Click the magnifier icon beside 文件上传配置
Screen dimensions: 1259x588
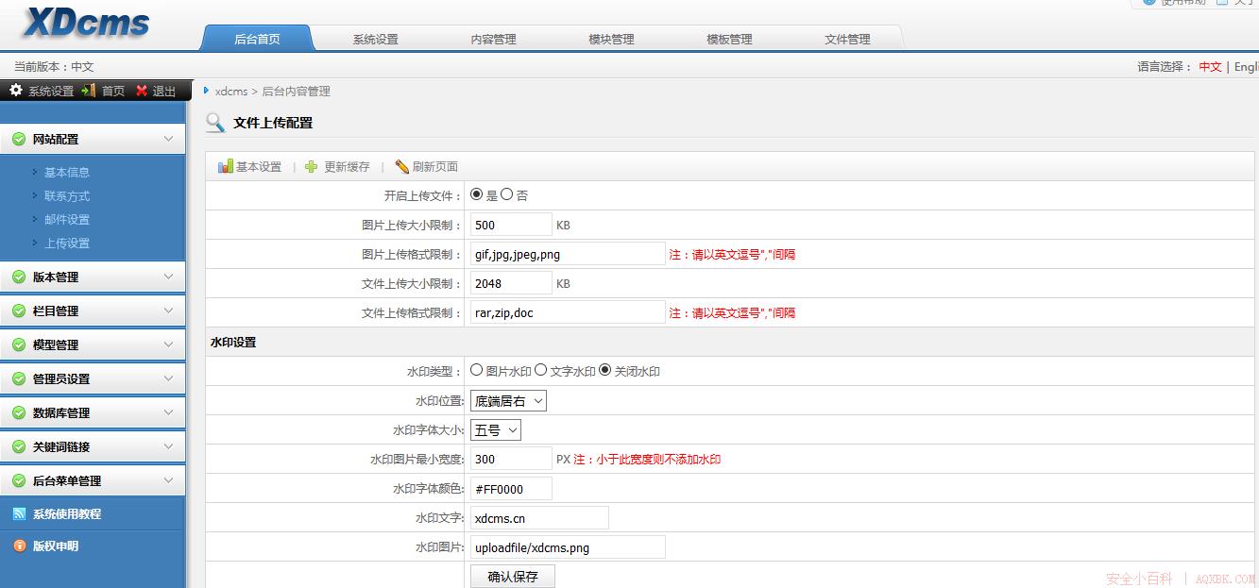(x=214, y=123)
